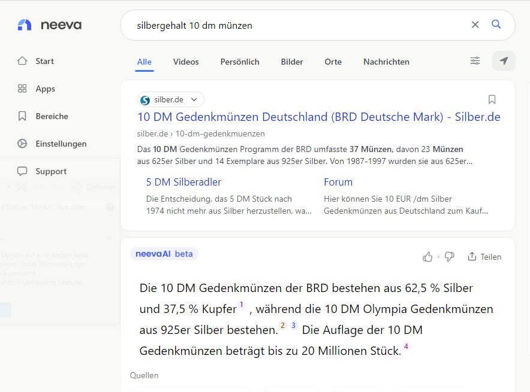Open the Forum sublink
This screenshot has height=392, width=530.
[x=338, y=182]
